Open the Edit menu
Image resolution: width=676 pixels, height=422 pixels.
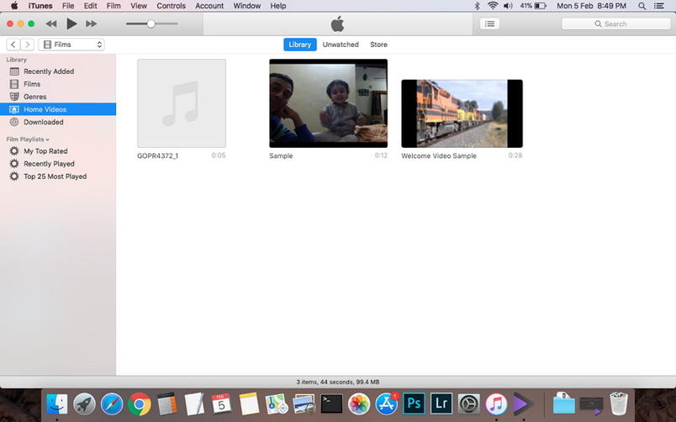coord(90,6)
